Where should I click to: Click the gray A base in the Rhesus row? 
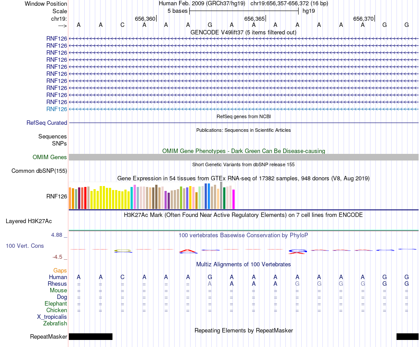[210, 284]
